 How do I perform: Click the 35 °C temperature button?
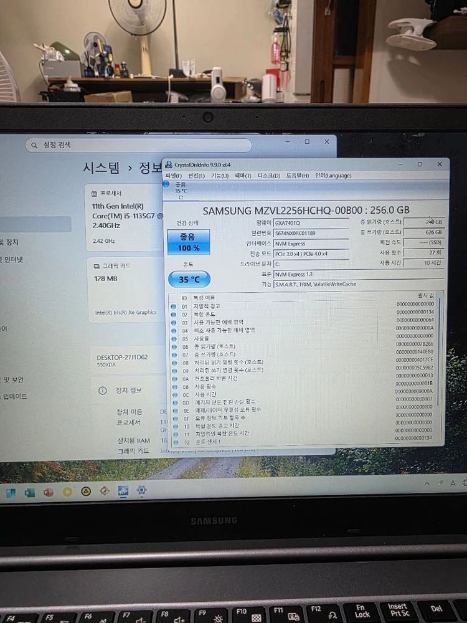pos(189,279)
